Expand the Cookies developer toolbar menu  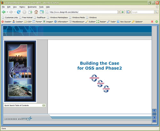pyautogui.click(x=18, y=22)
